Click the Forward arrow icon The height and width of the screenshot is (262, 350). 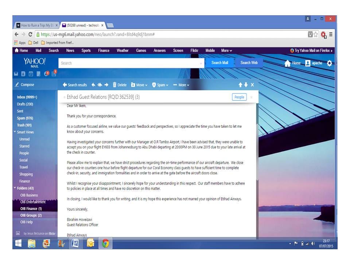pyautogui.click(x=106, y=85)
